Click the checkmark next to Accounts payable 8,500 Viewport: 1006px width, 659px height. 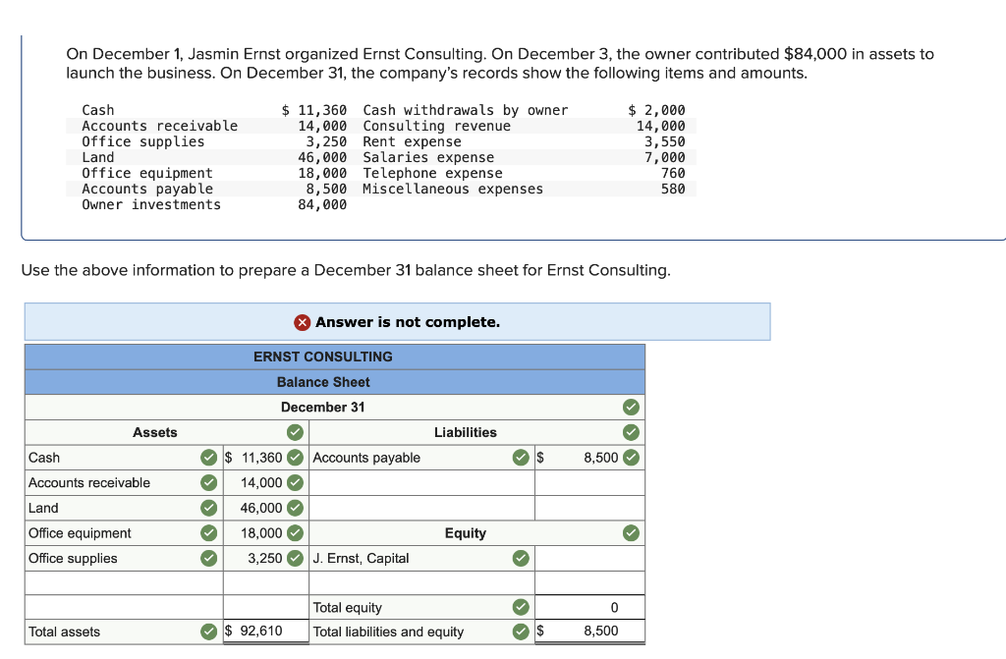click(x=630, y=457)
